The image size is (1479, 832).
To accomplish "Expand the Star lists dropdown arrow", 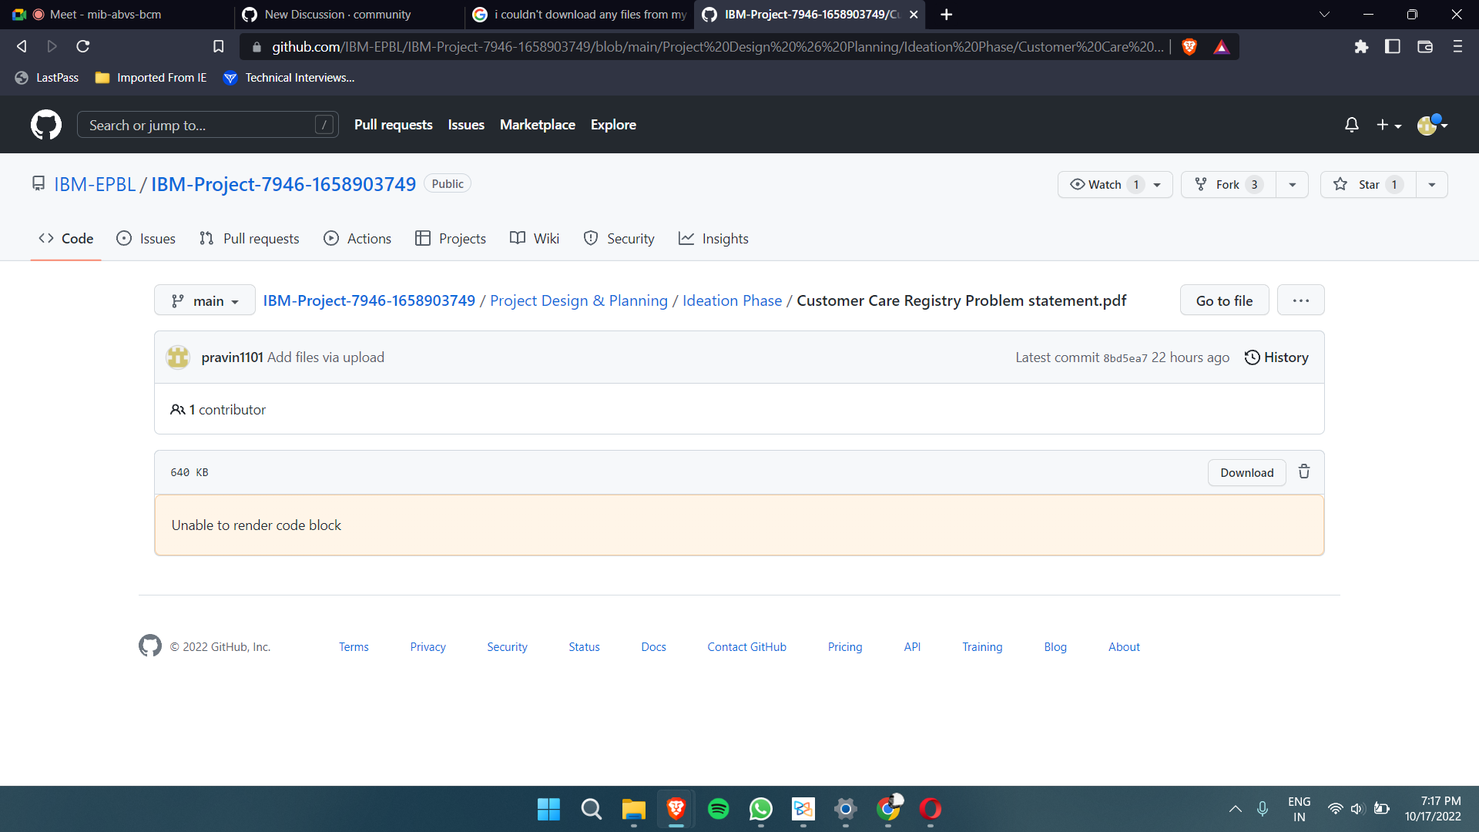I will pyautogui.click(x=1432, y=185).
